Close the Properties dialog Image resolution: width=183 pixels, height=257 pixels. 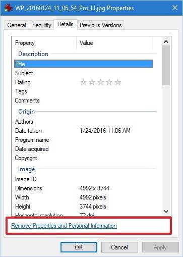[175, 8]
